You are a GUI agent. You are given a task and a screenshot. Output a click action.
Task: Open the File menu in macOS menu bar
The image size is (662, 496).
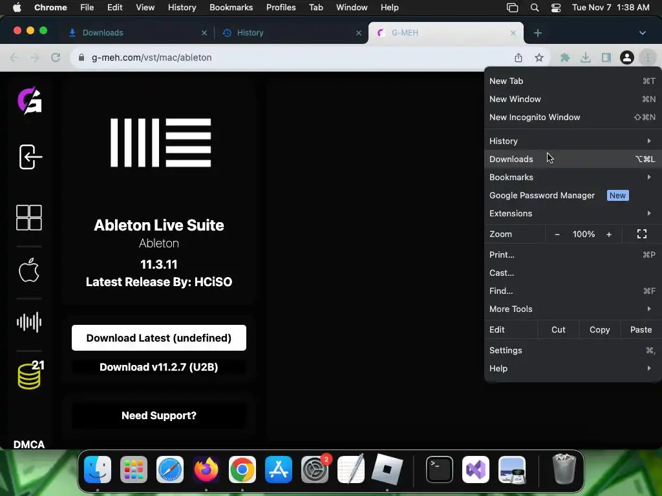pos(87,8)
